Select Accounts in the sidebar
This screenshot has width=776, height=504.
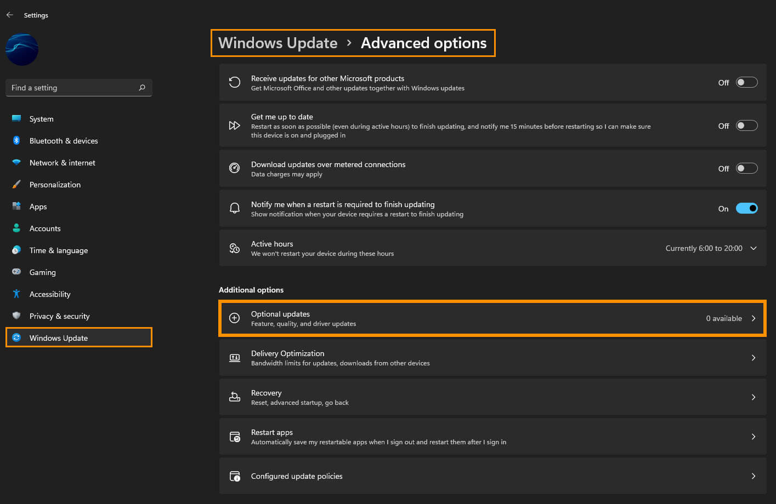79,228
